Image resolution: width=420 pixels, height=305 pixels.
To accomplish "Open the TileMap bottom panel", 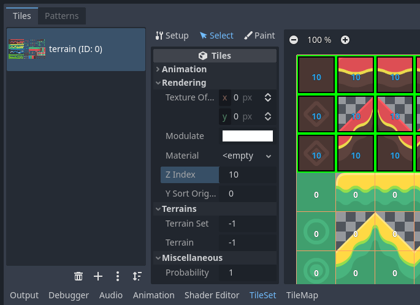I will [302, 295].
